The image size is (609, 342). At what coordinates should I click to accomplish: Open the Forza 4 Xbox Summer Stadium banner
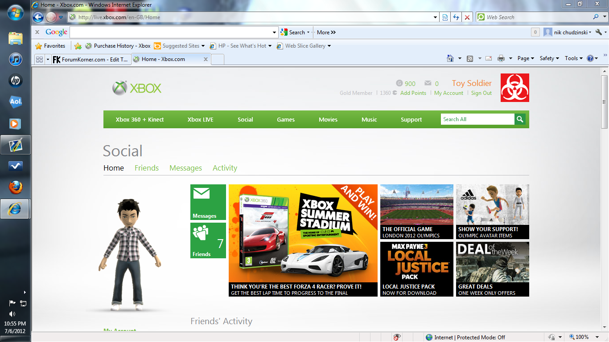click(303, 240)
